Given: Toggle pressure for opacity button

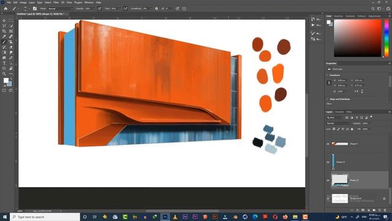Looking at the screenshot, I should [99, 9].
